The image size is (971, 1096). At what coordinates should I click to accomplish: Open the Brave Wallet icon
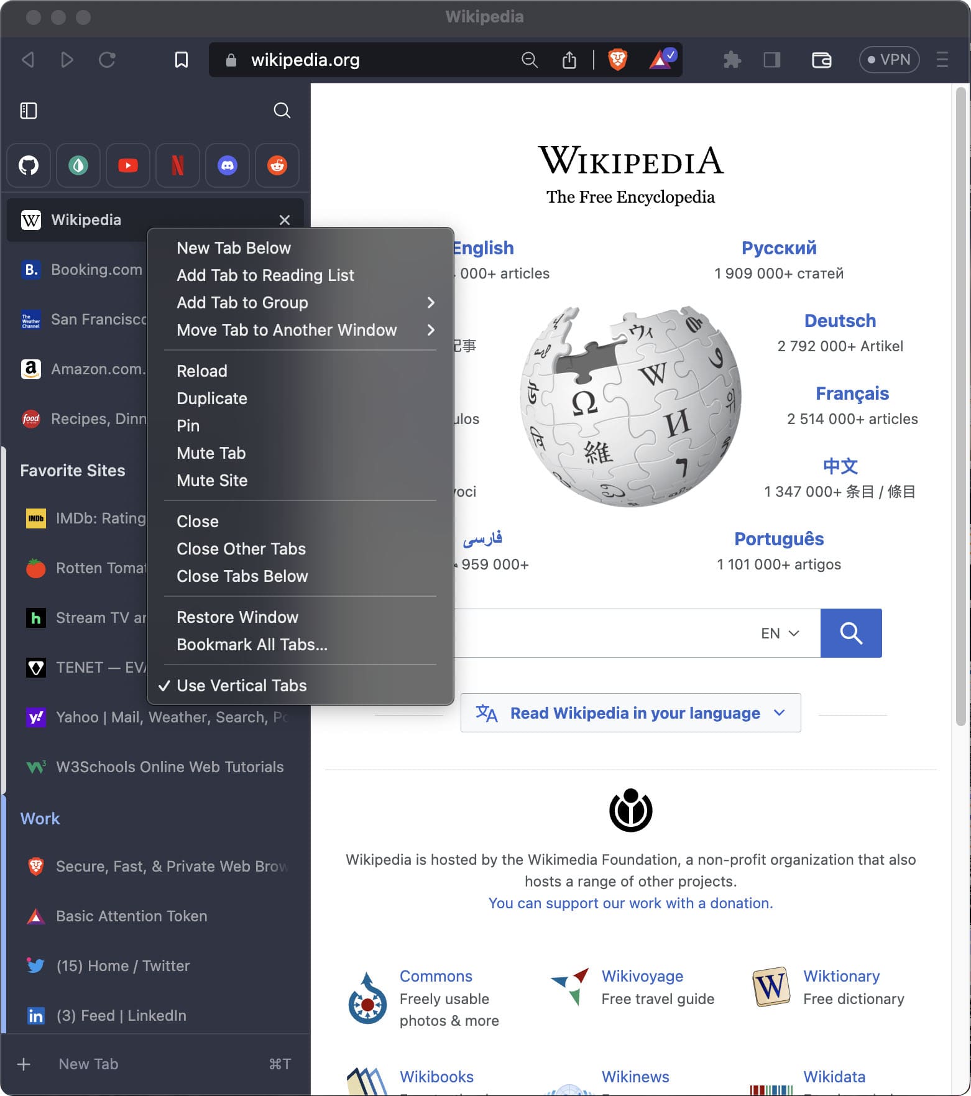click(x=822, y=60)
